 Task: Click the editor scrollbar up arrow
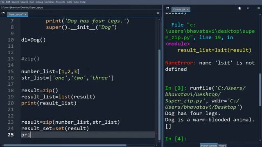[x=159, y=20]
